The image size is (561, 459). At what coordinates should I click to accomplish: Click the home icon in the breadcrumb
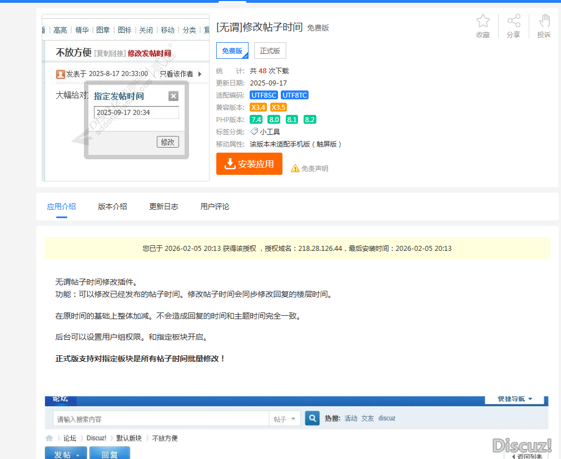pos(49,438)
